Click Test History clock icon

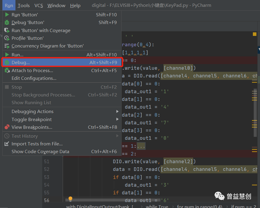pos(7,136)
